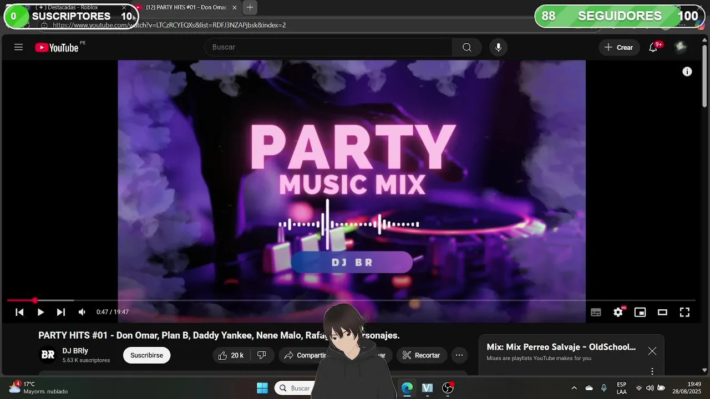Screen dimensions: 710x399
Task: Open the DJ BRly channel avatar
Action: pos(48,355)
